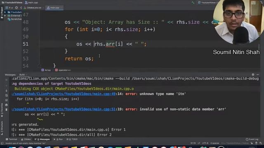Viewport: 264px width, 148px height.
Task: Open the 6: TODO tool window tab
Action: click(72, 139)
